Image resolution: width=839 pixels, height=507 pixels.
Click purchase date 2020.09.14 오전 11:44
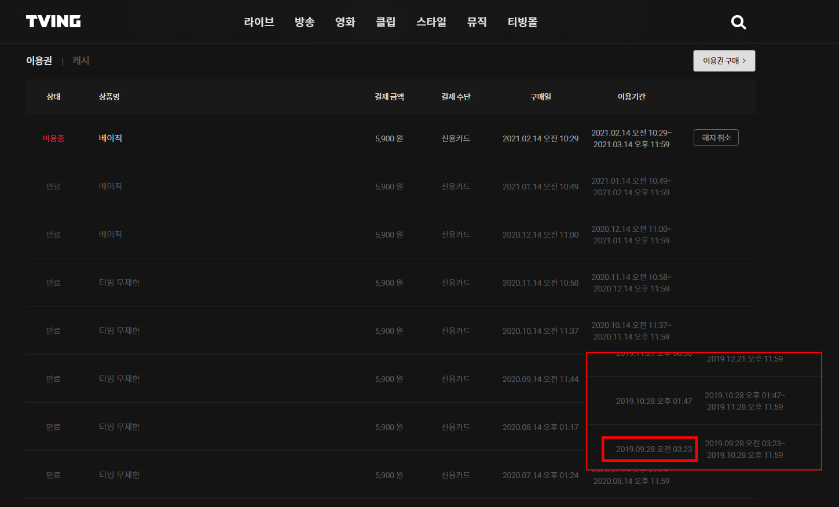pos(540,379)
